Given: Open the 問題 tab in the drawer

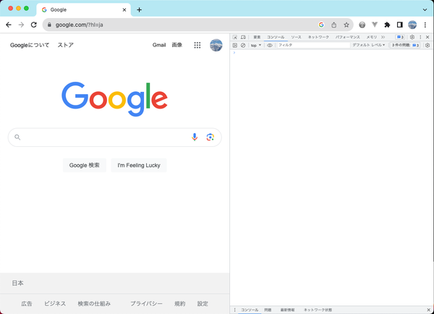Looking at the screenshot, I should [268, 310].
